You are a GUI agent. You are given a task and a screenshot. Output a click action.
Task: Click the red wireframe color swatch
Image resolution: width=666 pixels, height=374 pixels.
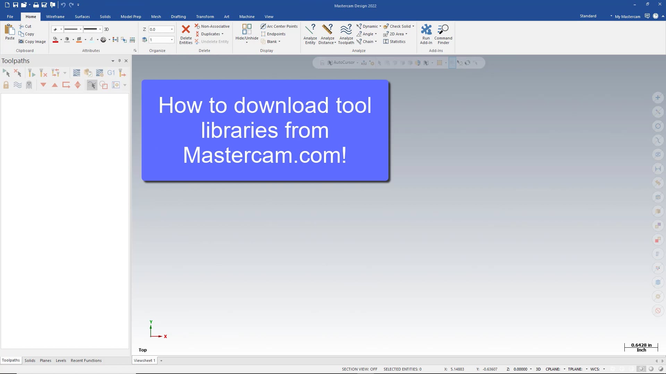click(x=55, y=40)
